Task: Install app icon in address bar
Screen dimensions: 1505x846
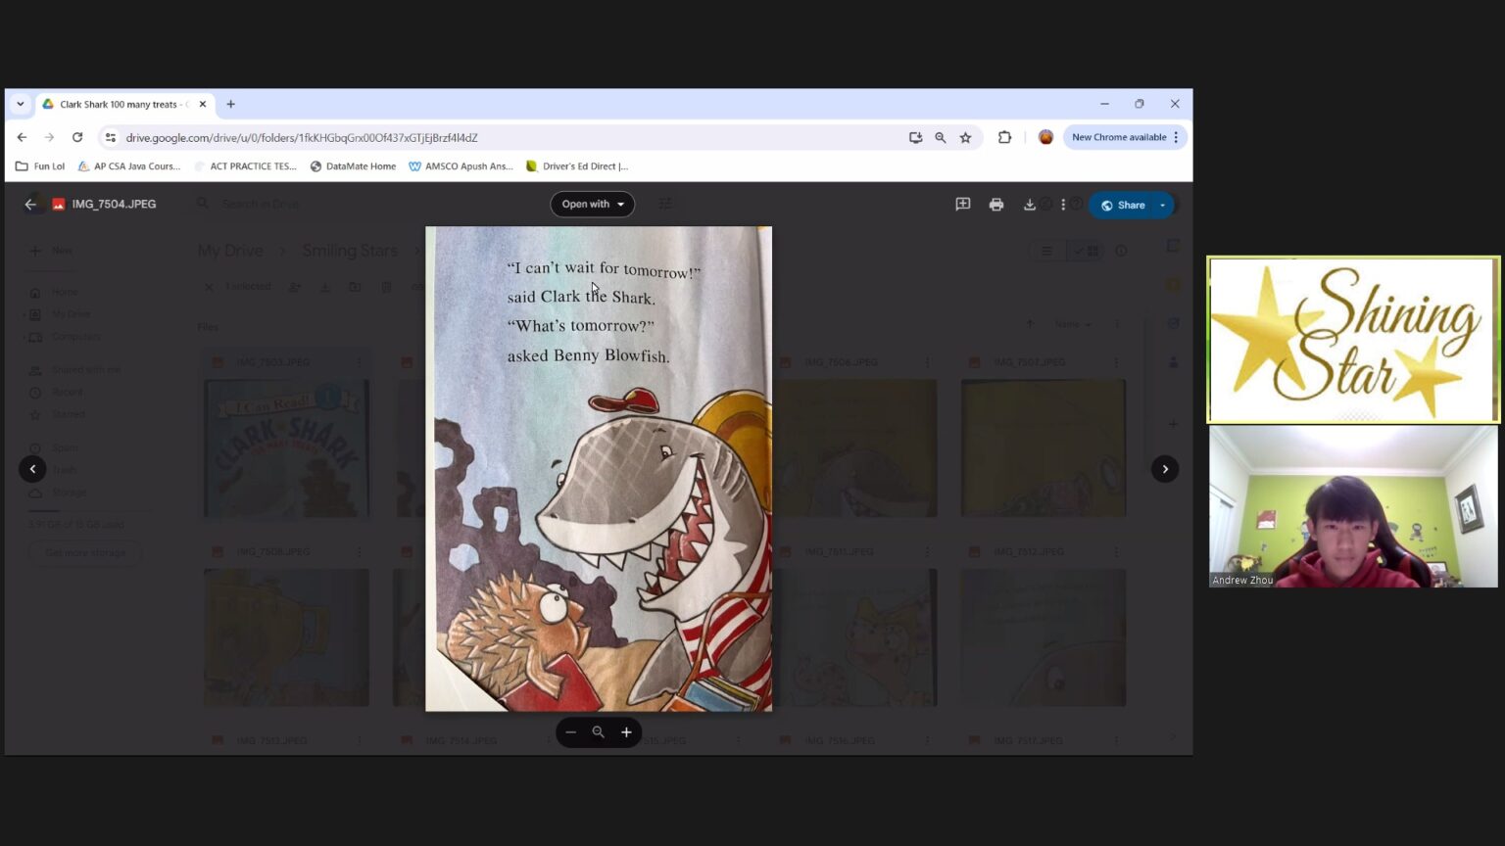Action: click(x=915, y=138)
